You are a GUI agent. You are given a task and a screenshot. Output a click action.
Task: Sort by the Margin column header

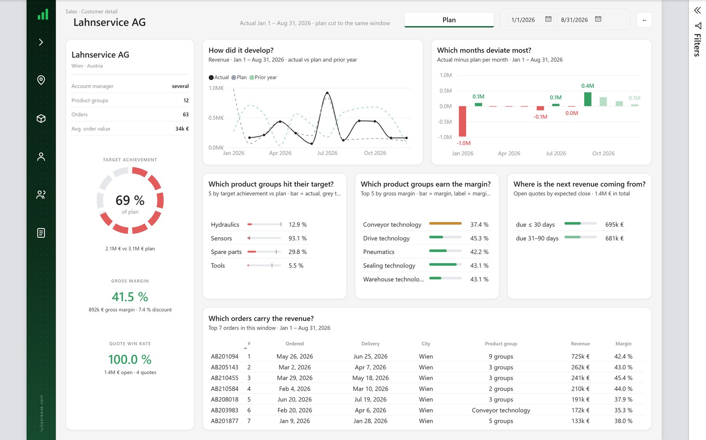click(x=623, y=344)
